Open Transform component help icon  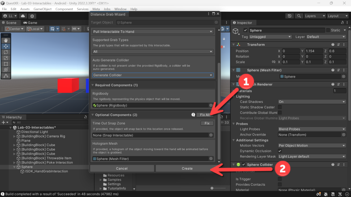333,45
